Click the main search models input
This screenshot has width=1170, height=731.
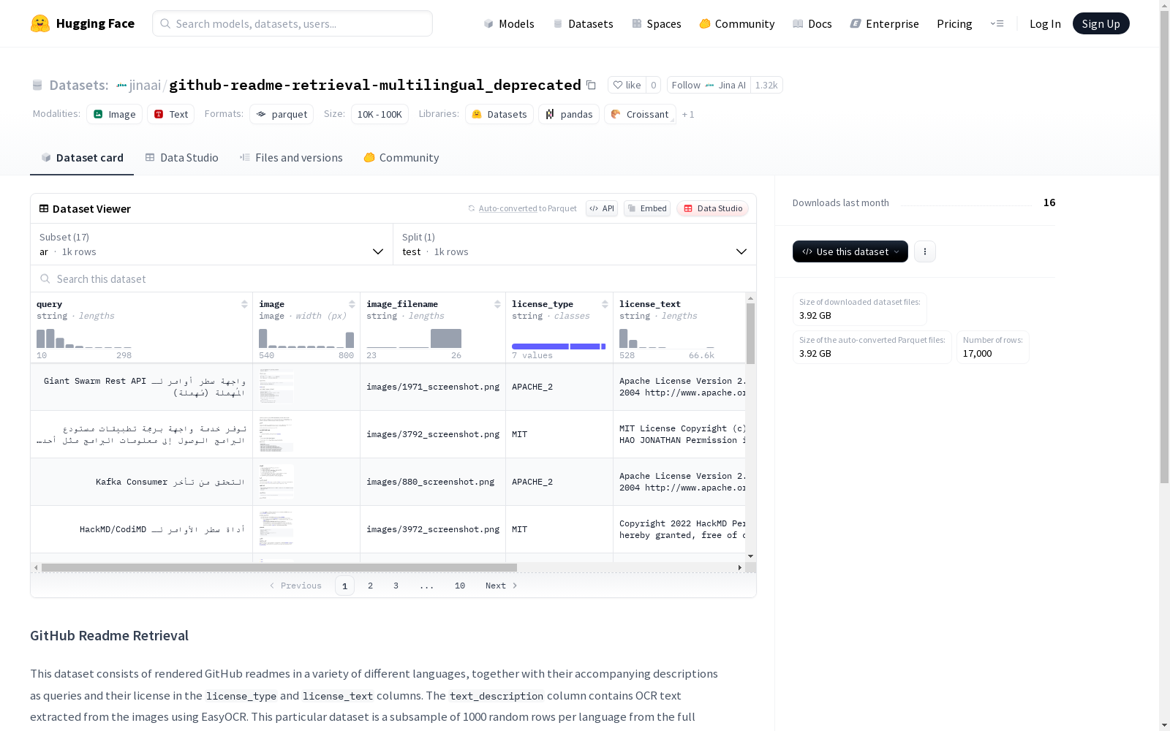[x=292, y=23]
